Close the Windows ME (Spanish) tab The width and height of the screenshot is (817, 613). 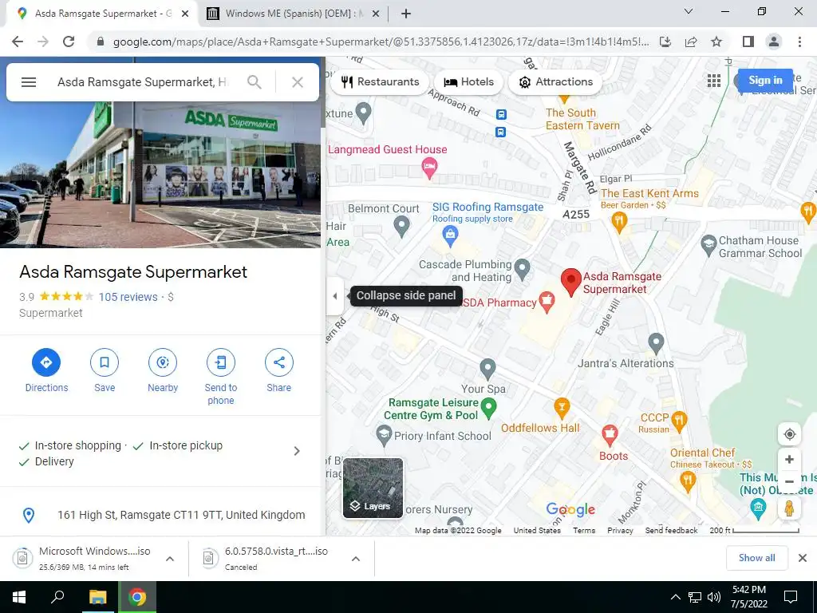tap(376, 14)
